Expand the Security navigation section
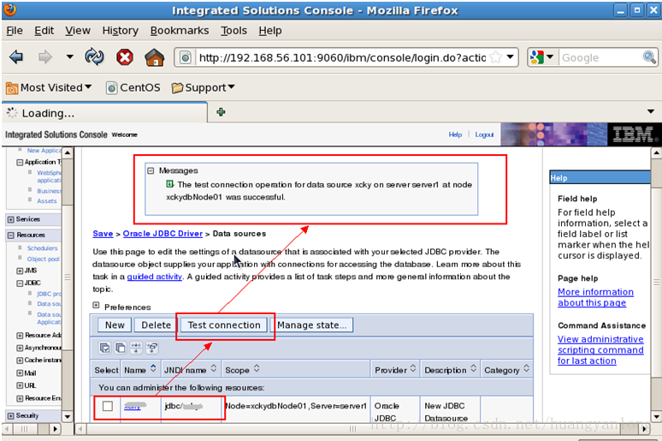662x441 pixels. point(11,416)
